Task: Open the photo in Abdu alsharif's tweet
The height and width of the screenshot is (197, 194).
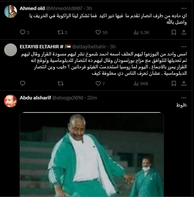Action: [x=92, y=154]
